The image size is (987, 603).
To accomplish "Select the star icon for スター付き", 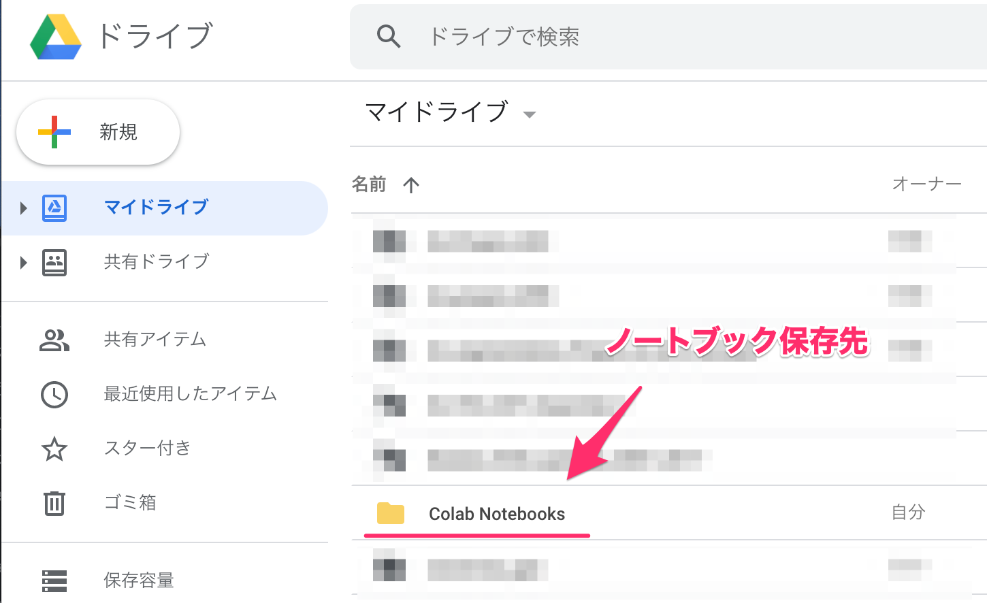I will pyautogui.click(x=54, y=448).
